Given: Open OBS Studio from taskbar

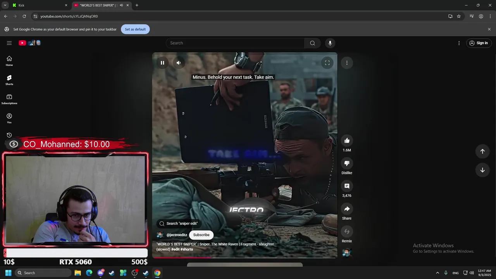Looking at the screenshot, I should (134, 273).
